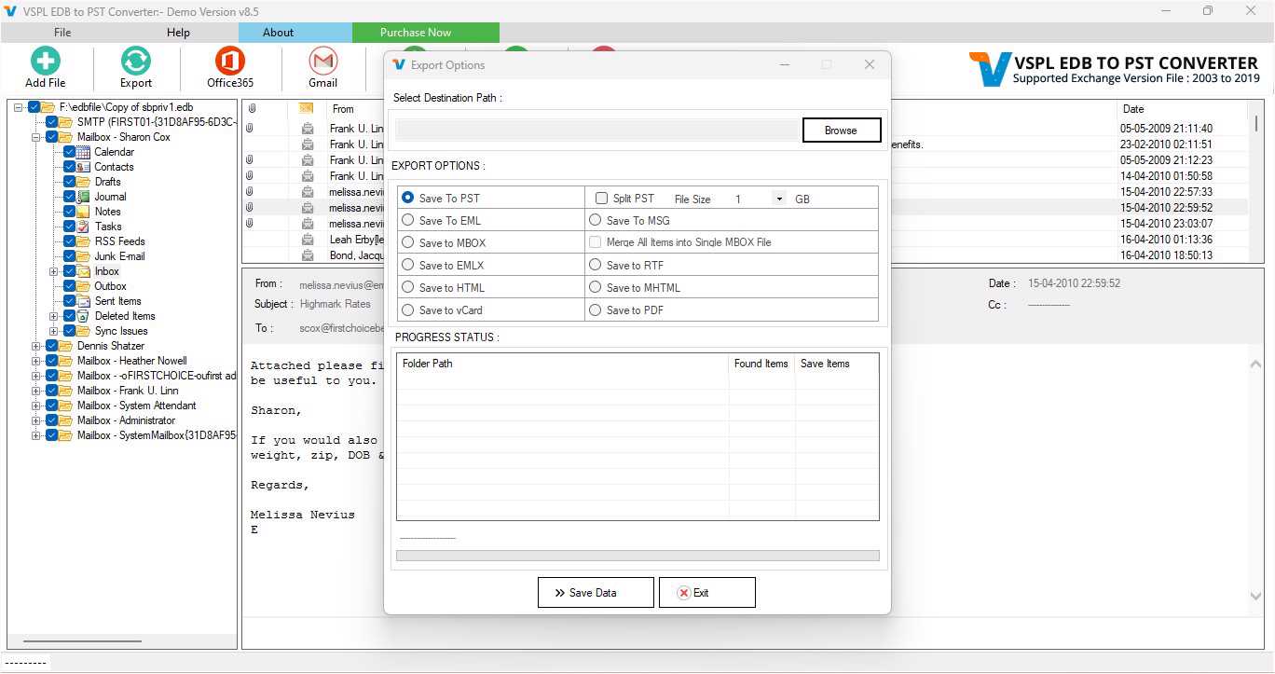
Task: Collapse the F:\edbfile root tree node
Action: pyautogui.click(x=19, y=107)
